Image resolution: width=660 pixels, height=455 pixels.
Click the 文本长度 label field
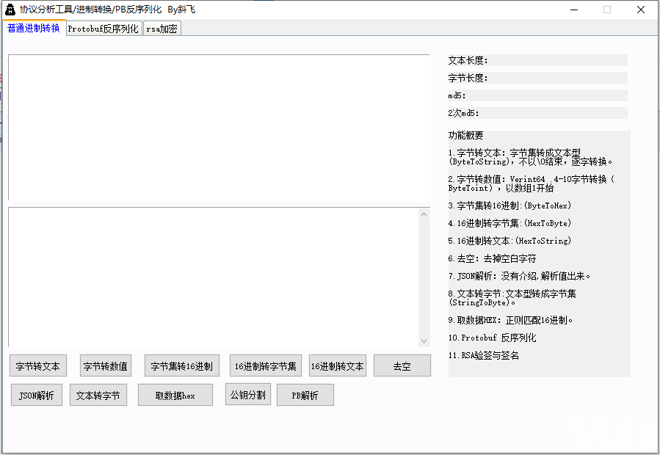click(x=537, y=60)
